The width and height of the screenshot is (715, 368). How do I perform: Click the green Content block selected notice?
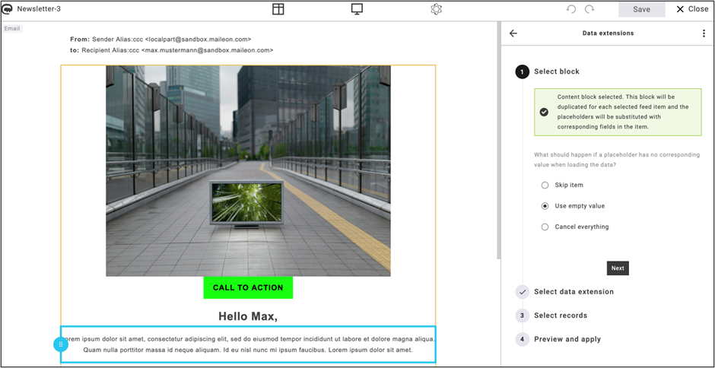(x=618, y=113)
